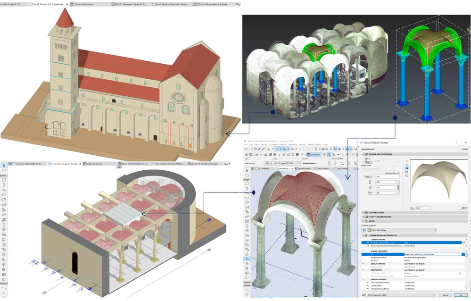Image resolution: width=471 pixels, height=301 pixels.
Task: Open the Edit menu
Action: click(x=251, y=145)
